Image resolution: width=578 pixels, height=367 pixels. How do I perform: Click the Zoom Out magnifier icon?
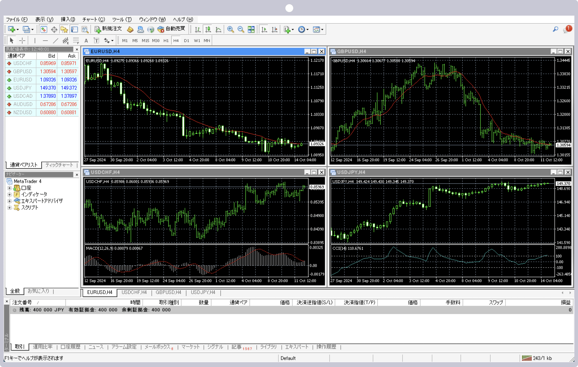pos(241,29)
